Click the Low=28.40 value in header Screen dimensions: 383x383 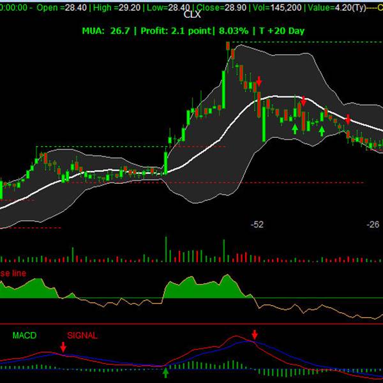(169, 8)
